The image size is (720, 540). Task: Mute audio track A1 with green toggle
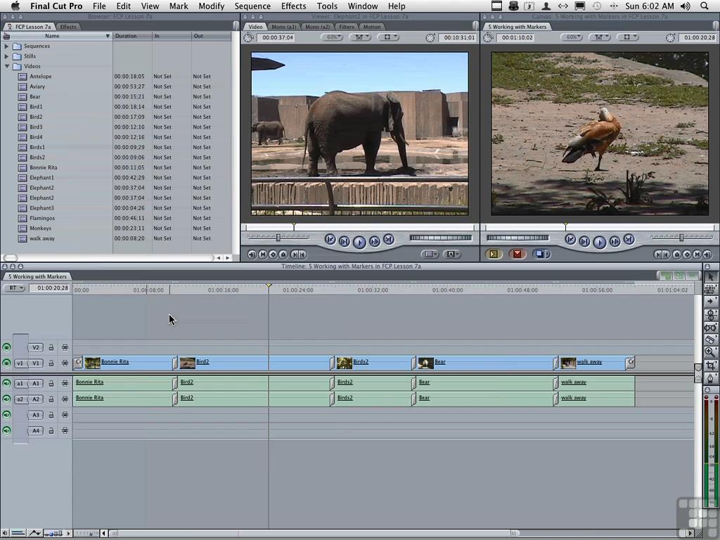coord(6,383)
